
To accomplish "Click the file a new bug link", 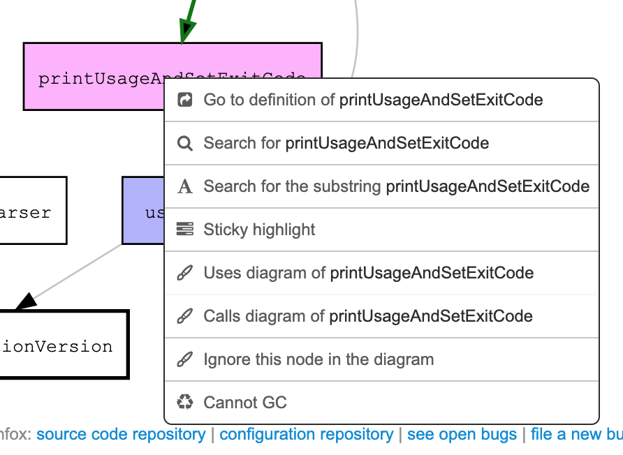I will pos(576,434).
